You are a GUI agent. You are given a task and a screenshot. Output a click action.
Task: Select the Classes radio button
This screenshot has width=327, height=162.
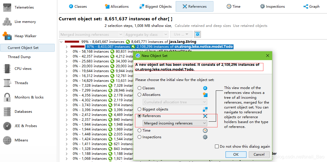pos(139,88)
